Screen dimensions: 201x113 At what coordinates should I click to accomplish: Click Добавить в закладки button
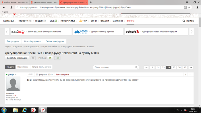click(17, 58)
